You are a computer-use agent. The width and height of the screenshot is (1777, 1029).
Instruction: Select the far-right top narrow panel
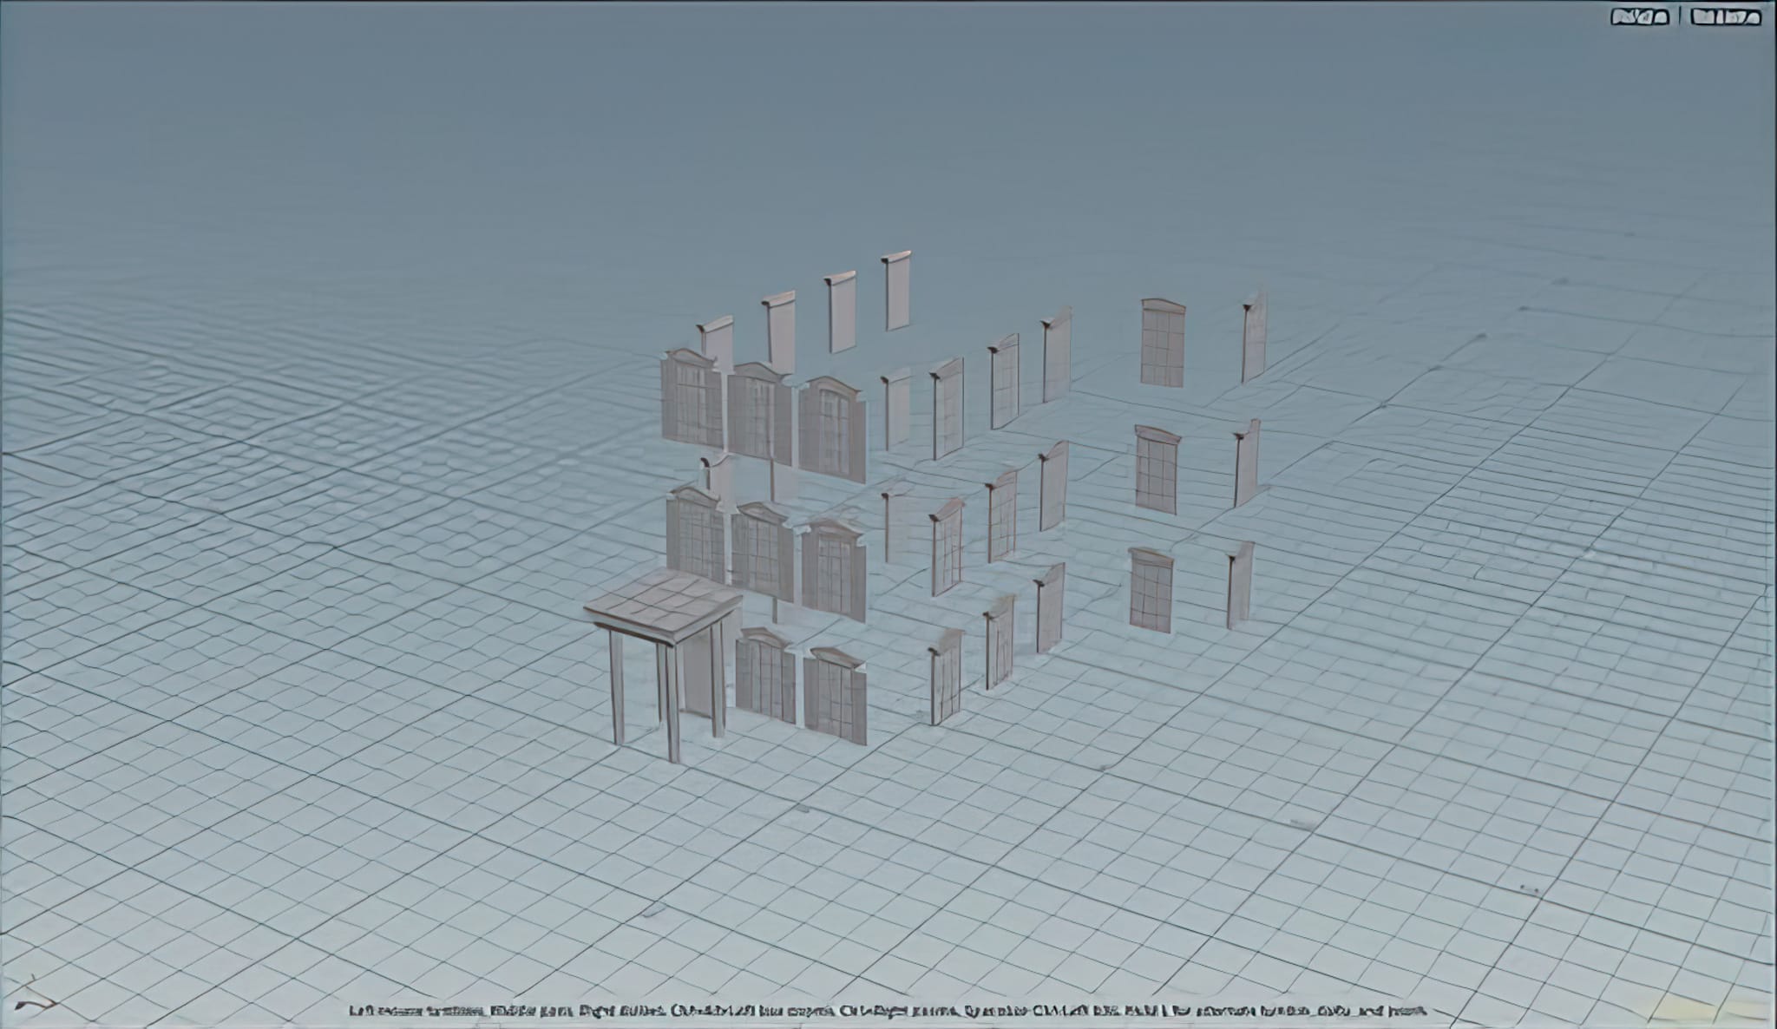pos(1254,337)
